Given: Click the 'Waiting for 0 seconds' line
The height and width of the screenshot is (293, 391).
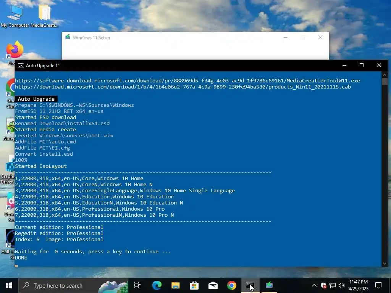Looking at the screenshot, I should 93,252.
